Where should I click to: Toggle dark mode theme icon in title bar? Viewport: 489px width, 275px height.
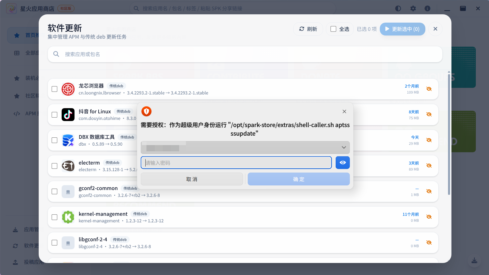coord(398,9)
